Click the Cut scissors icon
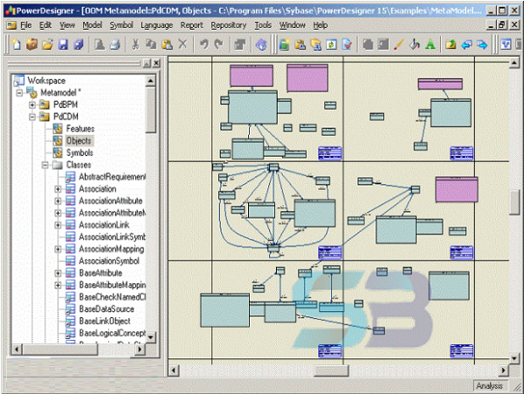 pos(135,44)
